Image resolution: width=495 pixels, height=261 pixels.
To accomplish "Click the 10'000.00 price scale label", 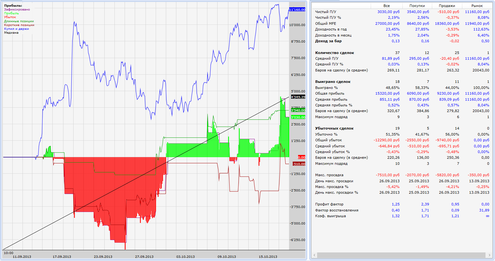I will point(297,25).
